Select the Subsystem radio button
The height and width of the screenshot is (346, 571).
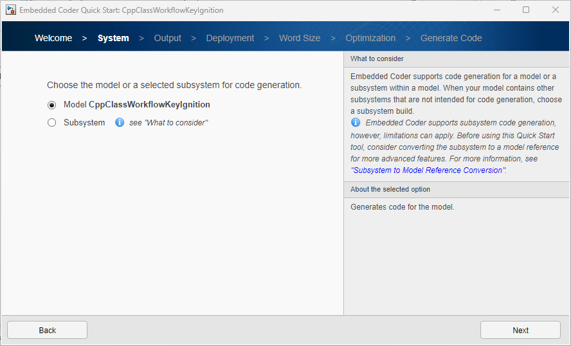52,123
